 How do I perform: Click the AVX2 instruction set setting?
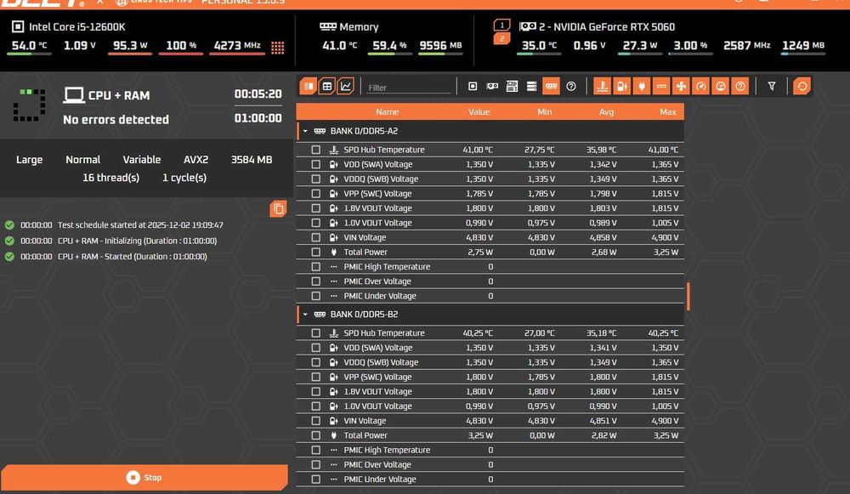tap(195, 160)
